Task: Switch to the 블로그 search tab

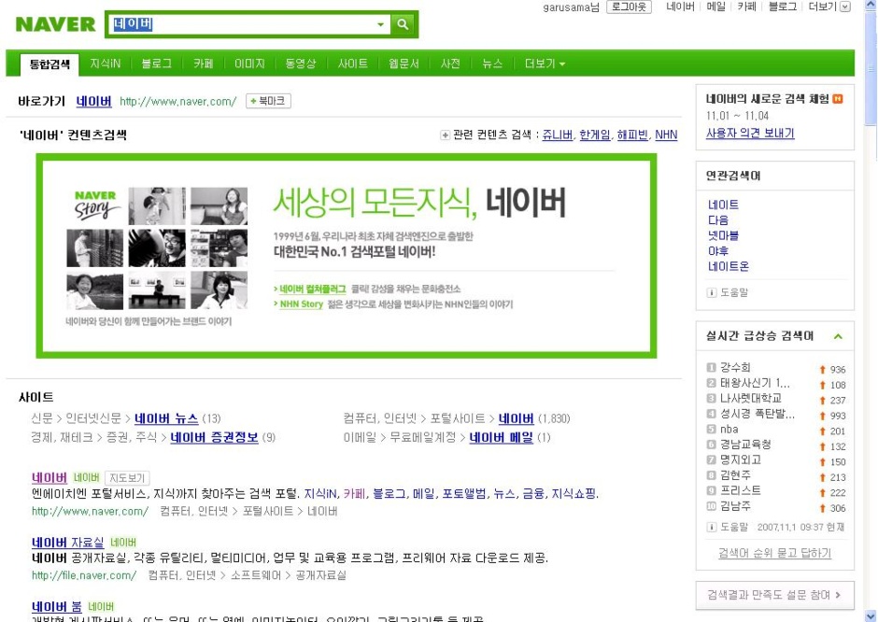Action: click(156, 64)
